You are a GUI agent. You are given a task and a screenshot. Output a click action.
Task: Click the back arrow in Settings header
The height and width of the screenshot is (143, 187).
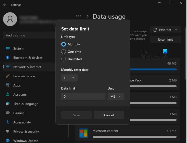coord(5,5)
